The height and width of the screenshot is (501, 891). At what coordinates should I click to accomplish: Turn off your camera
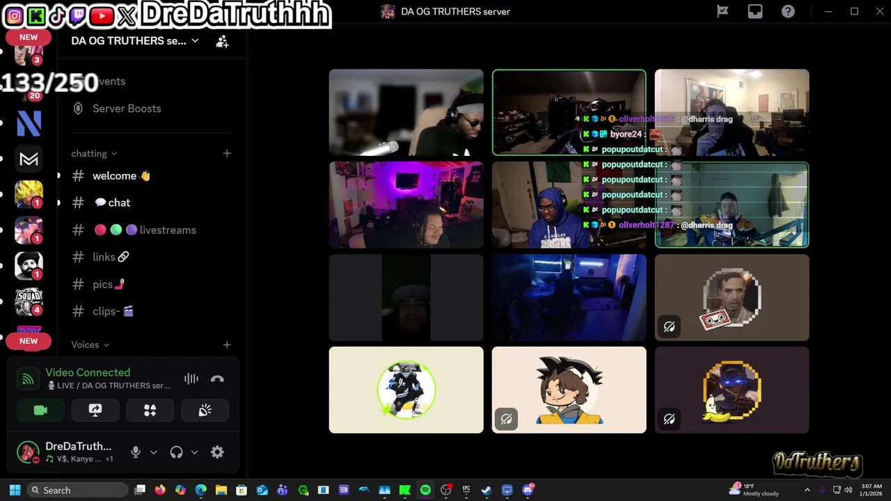click(40, 411)
